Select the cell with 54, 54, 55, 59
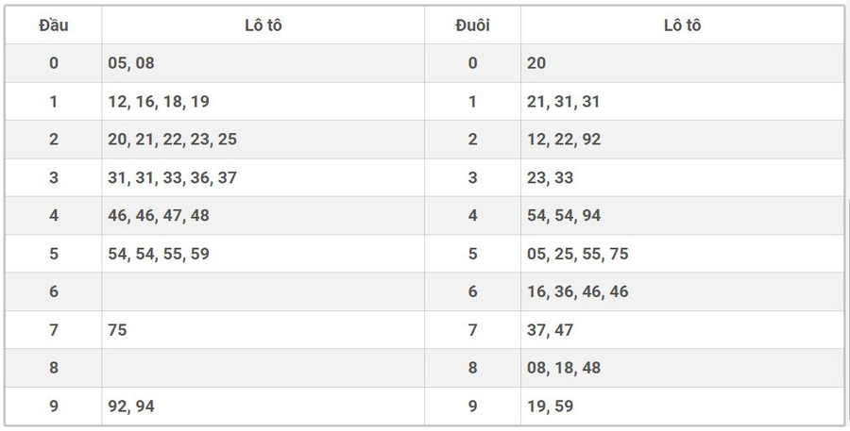Screen dimensions: 850x431 (x=159, y=254)
